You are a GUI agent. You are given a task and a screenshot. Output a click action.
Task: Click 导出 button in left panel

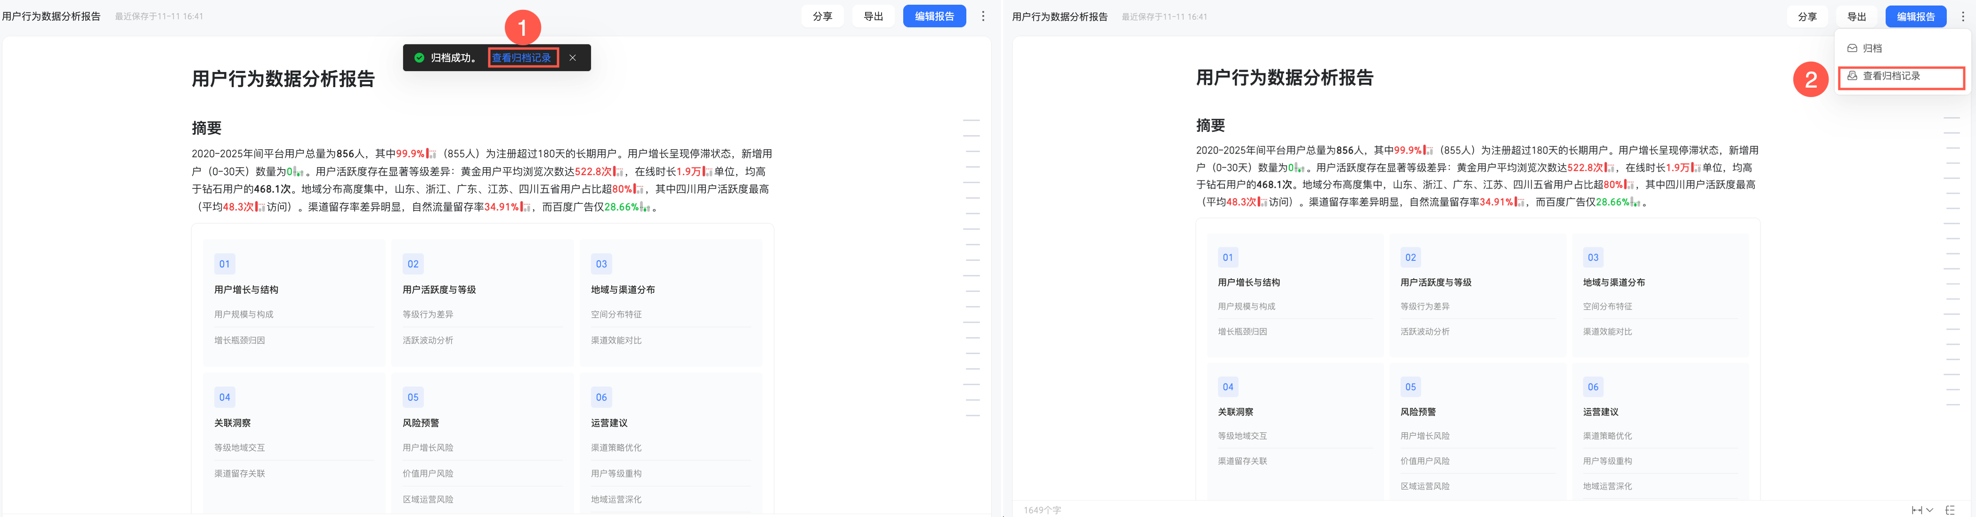click(873, 16)
